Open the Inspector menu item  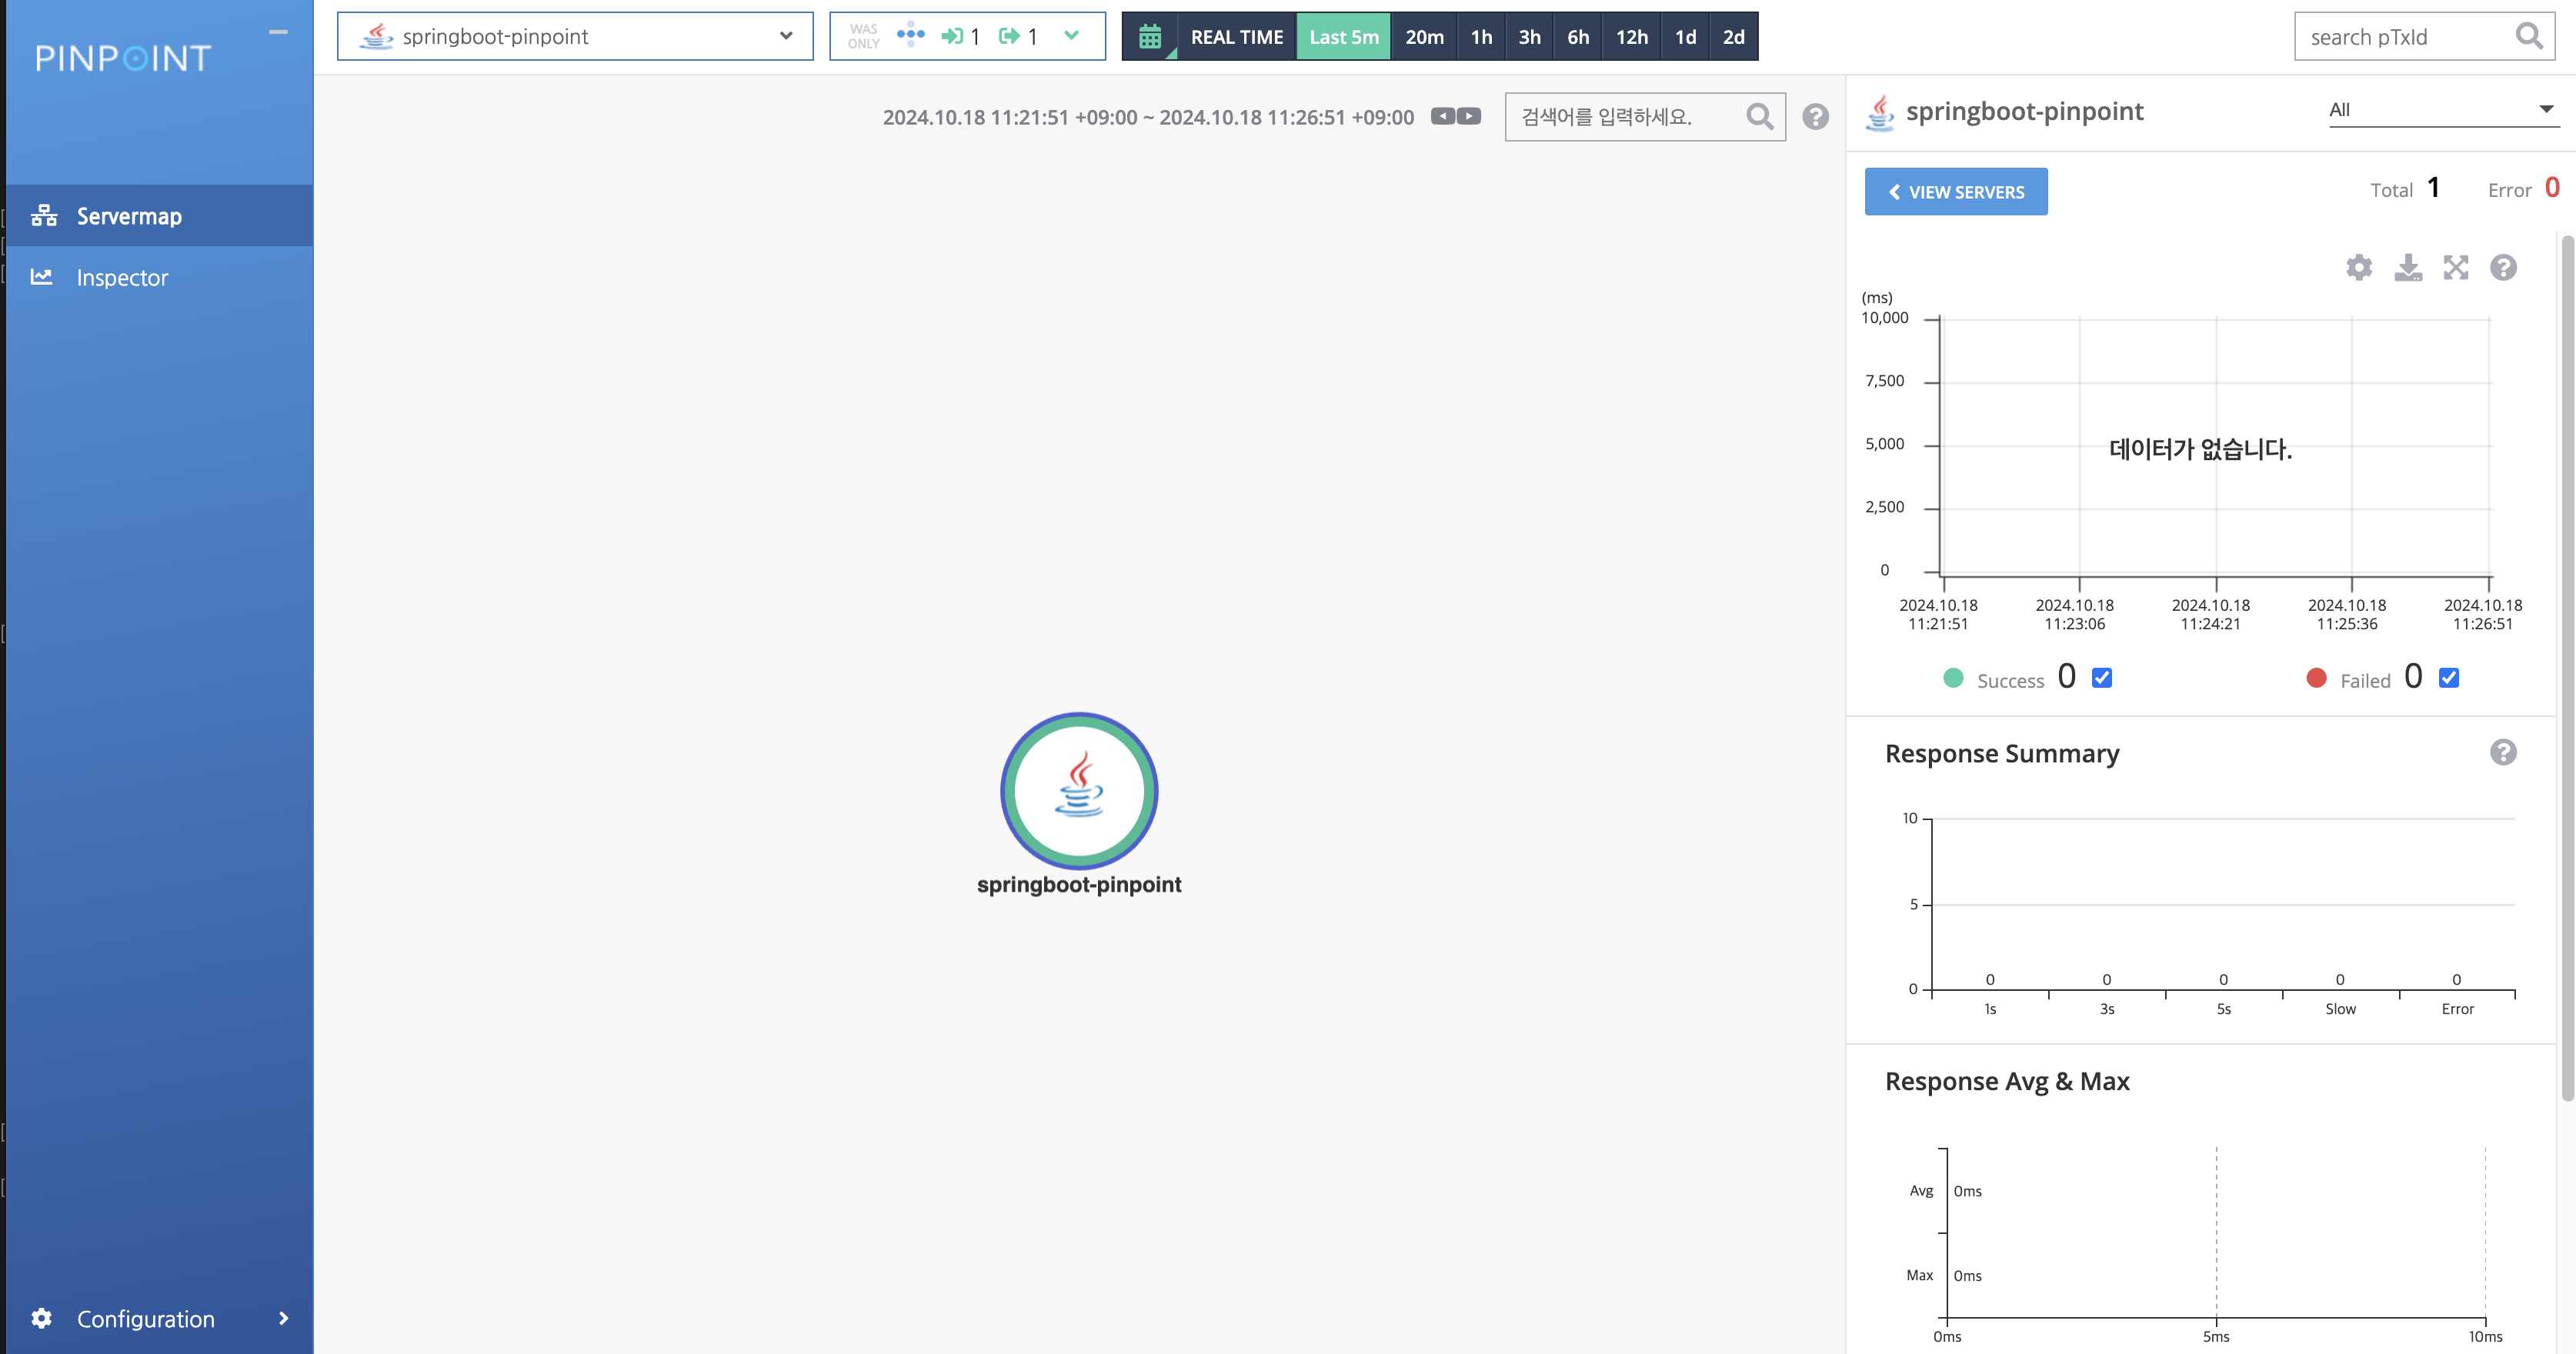pyautogui.click(x=122, y=278)
